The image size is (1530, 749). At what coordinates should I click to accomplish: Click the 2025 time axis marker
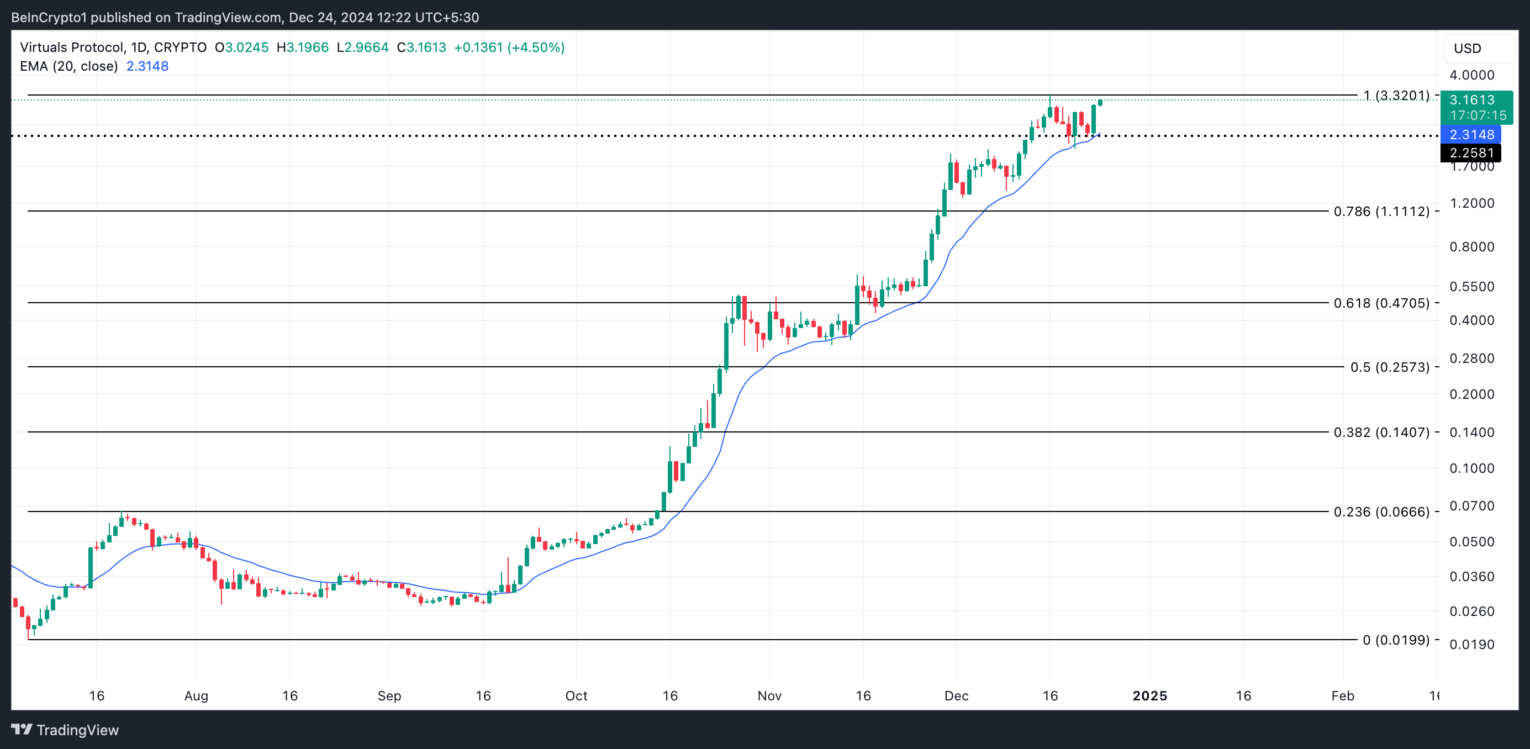(1149, 695)
